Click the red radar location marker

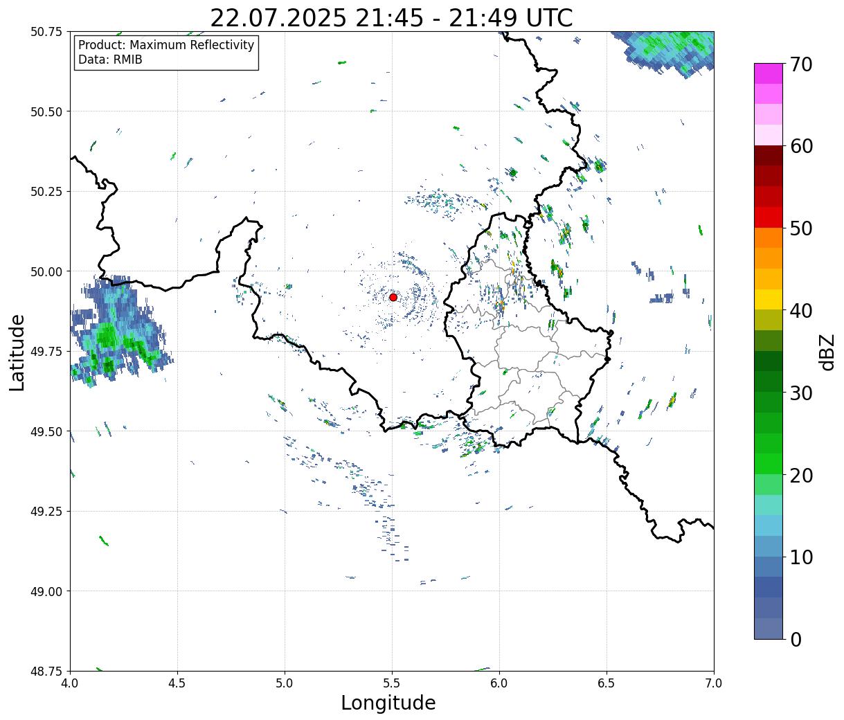pos(393,297)
